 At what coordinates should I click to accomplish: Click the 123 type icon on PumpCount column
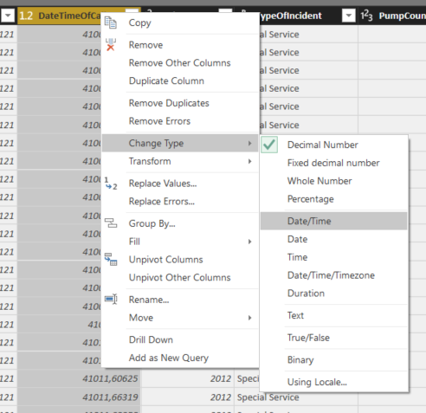coord(366,16)
